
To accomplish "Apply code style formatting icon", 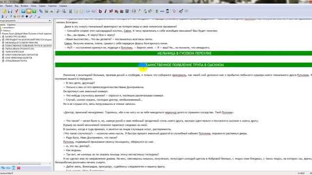I will tap(127, 11).
